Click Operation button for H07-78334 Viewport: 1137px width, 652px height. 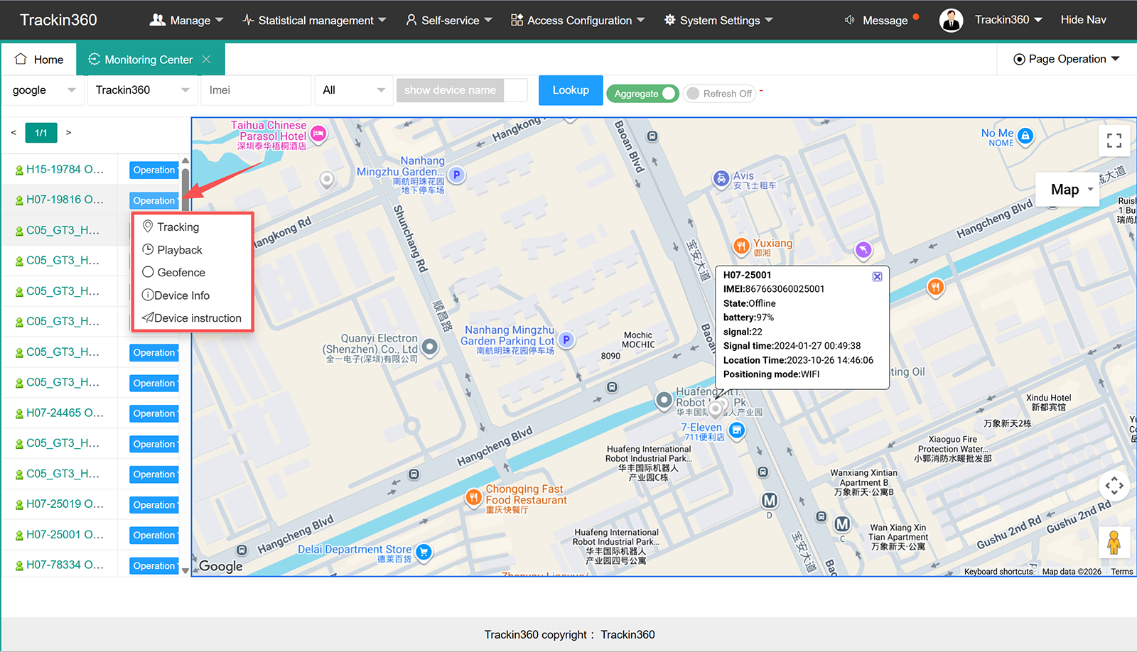[153, 566]
